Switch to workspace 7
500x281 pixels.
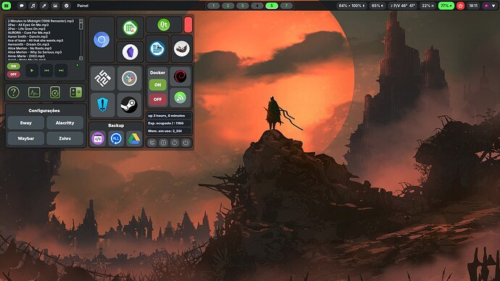[286, 6]
